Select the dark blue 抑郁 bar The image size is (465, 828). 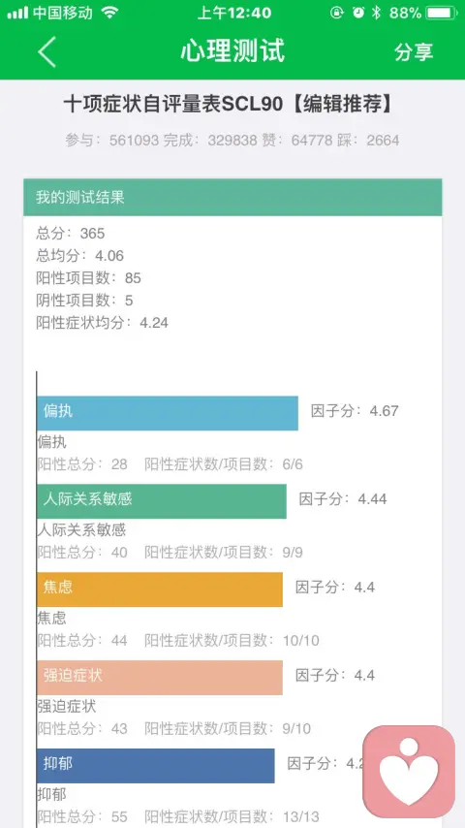tap(156, 766)
